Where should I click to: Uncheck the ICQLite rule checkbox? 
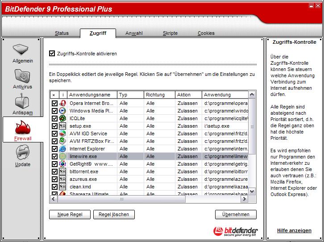point(54,119)
